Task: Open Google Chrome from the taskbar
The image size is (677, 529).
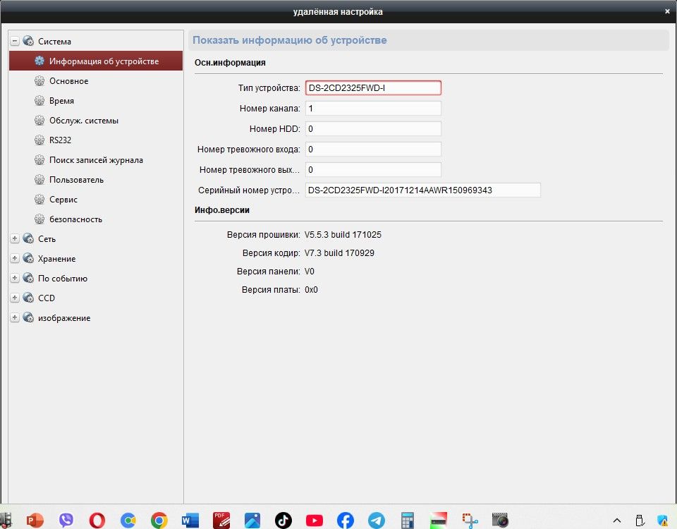Action: [159, 520]
